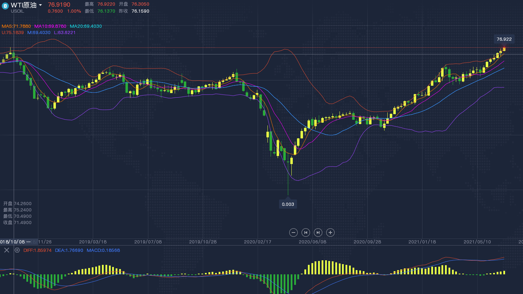Click the 2019/03/18 date on time axis
Viewport: 523px width, 294px height.
coord(93,242)
